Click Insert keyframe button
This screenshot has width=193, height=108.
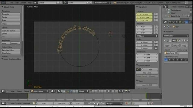pyautogui.click(x=6, y=43)
